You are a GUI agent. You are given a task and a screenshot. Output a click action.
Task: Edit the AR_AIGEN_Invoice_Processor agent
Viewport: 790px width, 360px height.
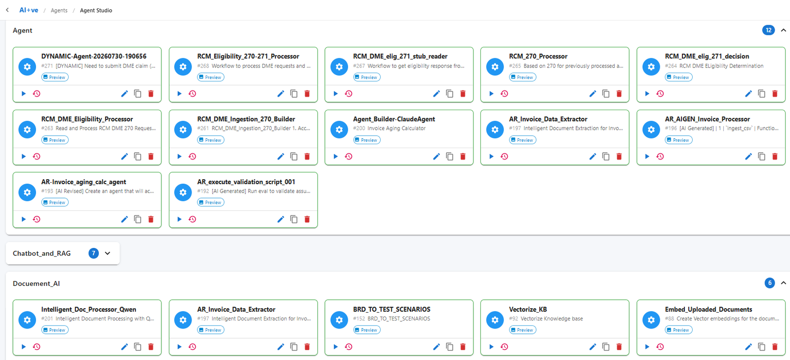pyautogui.click(x=749, y=157)
